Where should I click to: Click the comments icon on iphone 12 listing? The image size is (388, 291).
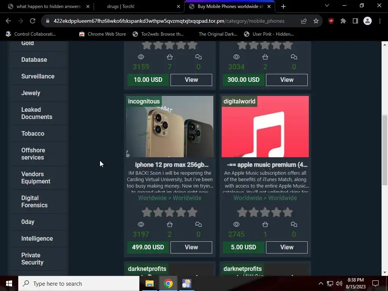pyautogui.click(x=198, y=224)
